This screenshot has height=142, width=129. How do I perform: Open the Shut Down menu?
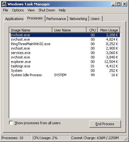click(x=47, y=10)
